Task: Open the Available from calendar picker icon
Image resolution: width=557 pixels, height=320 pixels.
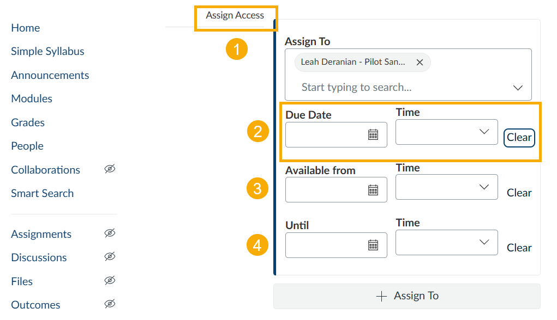Action: tap(373, 190)
